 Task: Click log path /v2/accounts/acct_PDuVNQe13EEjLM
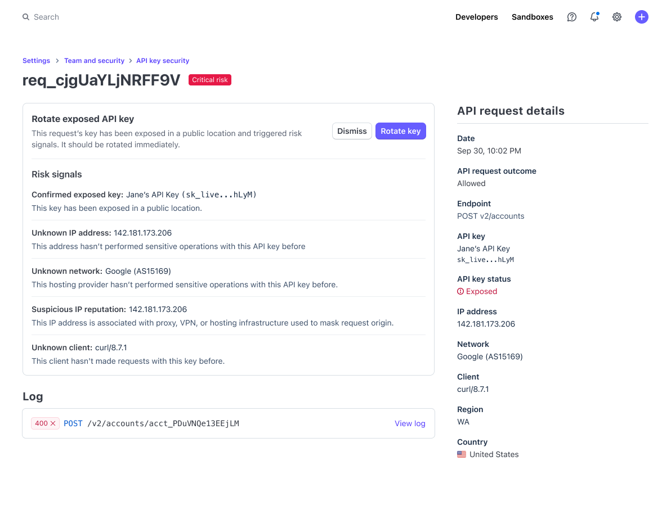[163, 423]
